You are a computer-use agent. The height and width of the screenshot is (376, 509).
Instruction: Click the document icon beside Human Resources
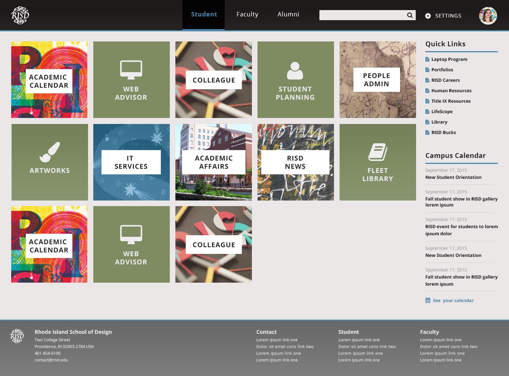tap(428, 91)
